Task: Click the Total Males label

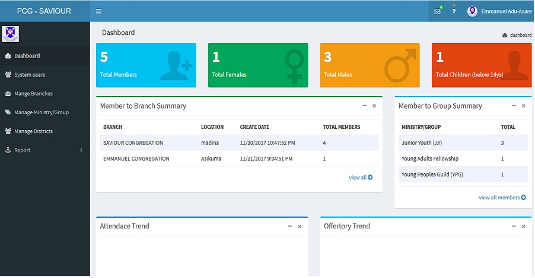Action: [338, 75]
